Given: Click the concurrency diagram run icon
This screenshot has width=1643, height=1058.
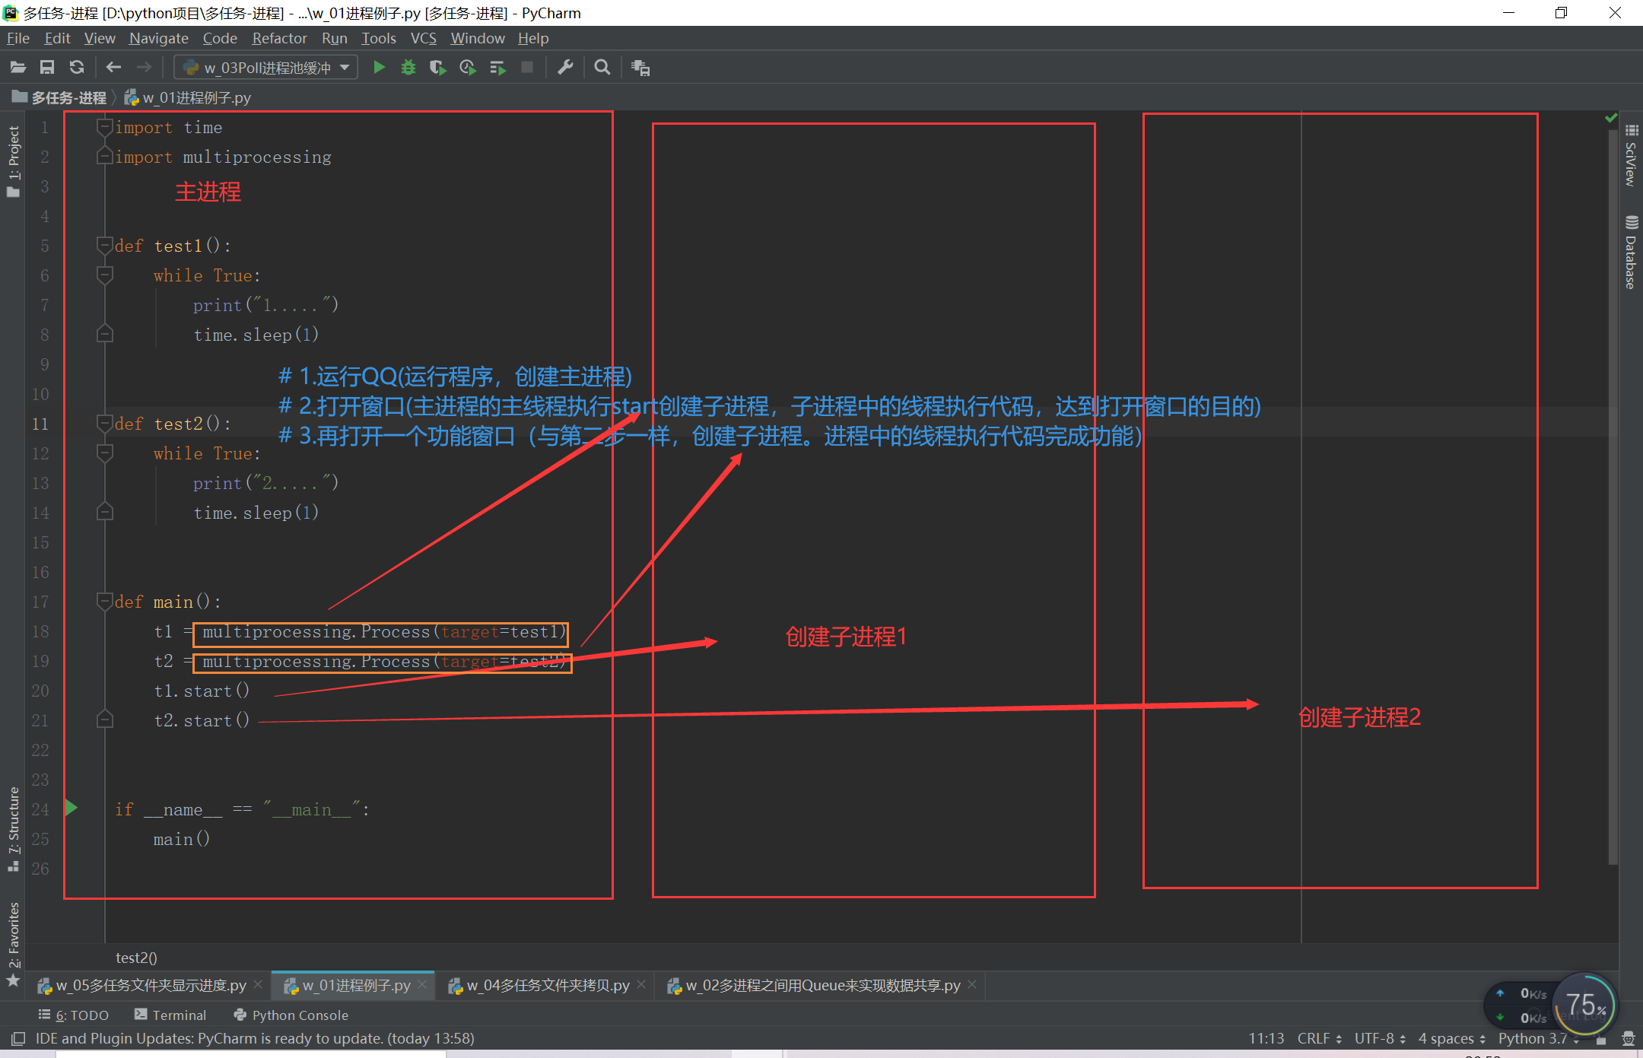Looking at the screenshot, I should tap(497, 68).
